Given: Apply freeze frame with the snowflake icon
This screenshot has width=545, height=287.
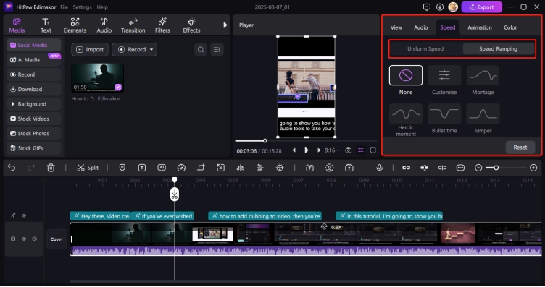Looking at the screenshot, I should [x=280, y=168].
